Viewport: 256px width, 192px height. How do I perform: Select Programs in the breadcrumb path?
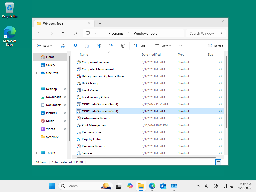[116, 33]
